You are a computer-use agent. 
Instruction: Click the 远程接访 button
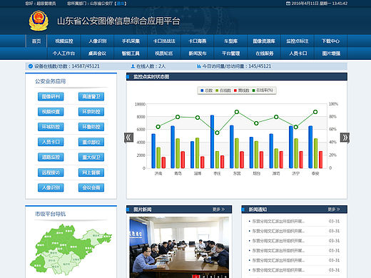(x=51, y=173)
